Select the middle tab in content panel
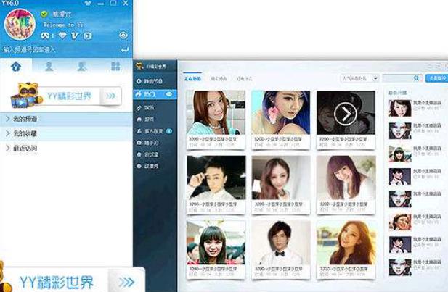448x292 pixels. [x=219, y=78]
